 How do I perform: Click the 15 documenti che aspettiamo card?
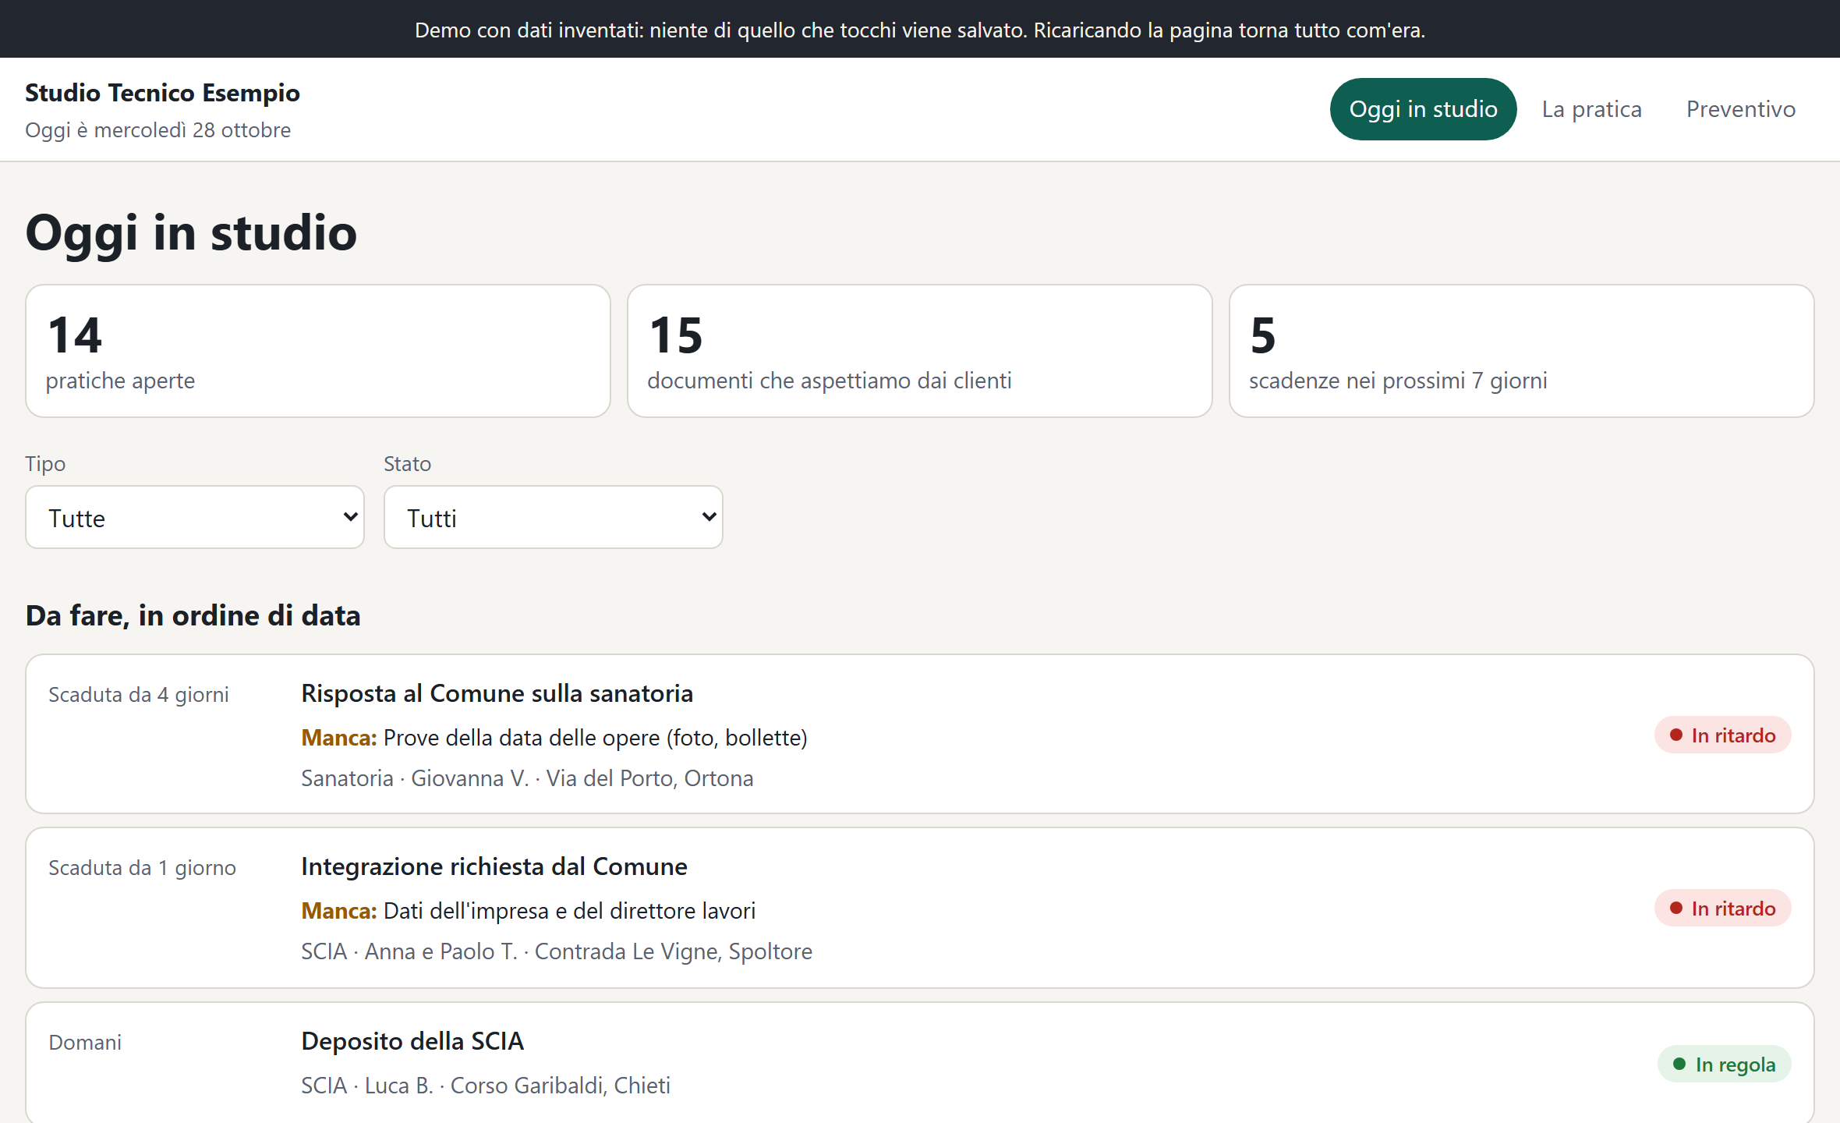[x=920, y=351]
